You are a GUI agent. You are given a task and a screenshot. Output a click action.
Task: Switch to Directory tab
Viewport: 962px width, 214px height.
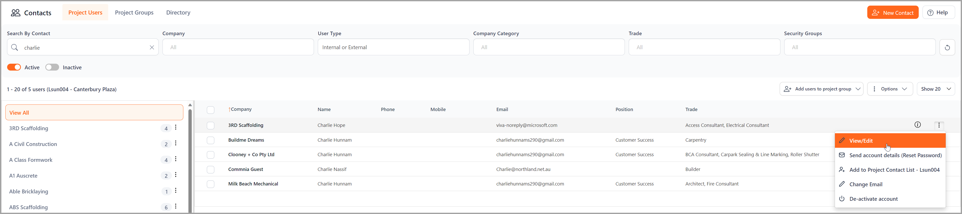[178, 12]
